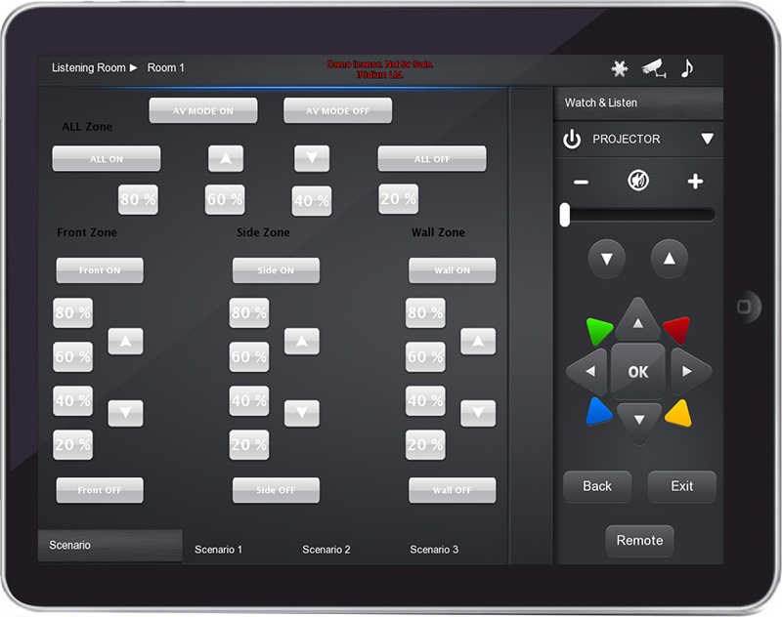Viewport: 782px width, 617px height.
Task: Switch AV MODE OFF
Action: (337, 110)
